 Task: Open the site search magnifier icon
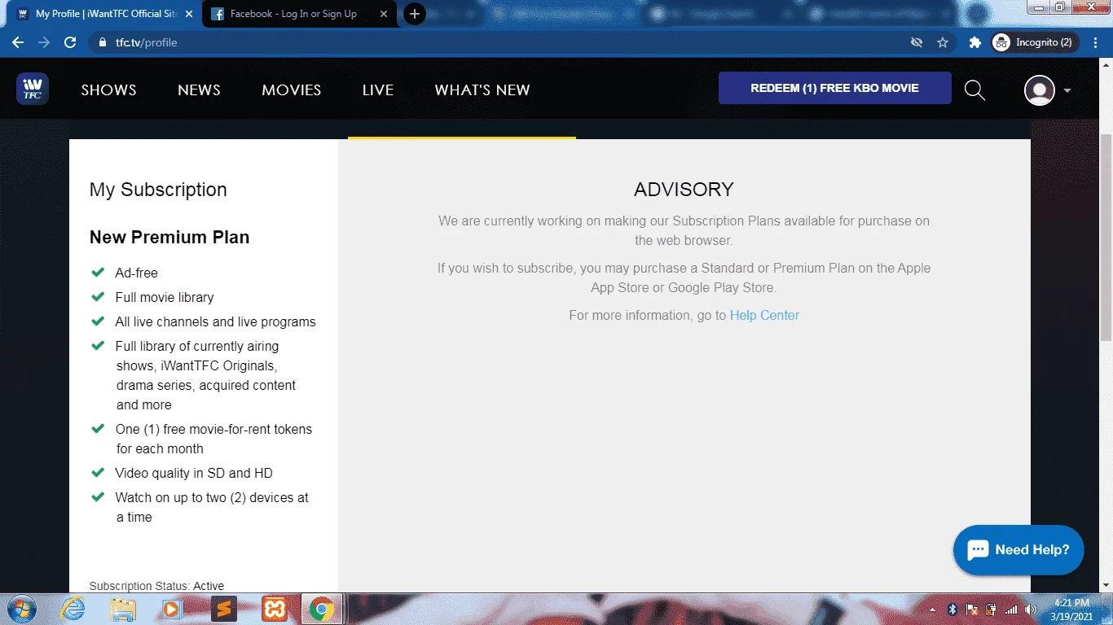tap(974, 90)
